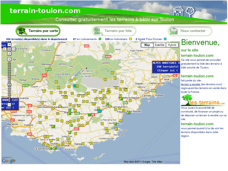228x171 pixels.
Task: Select yellow marker 10 below Solliès-Pont
Action: tap(68, 139)
